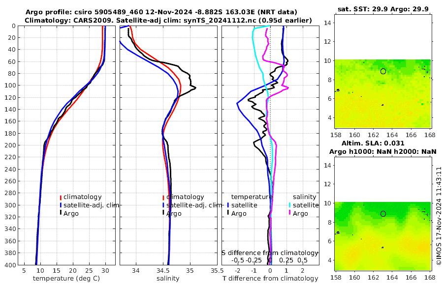Click the 'temperature (deg C)' axis label
The width and height of the screenshot is (443, 285).
coord(66,279)
